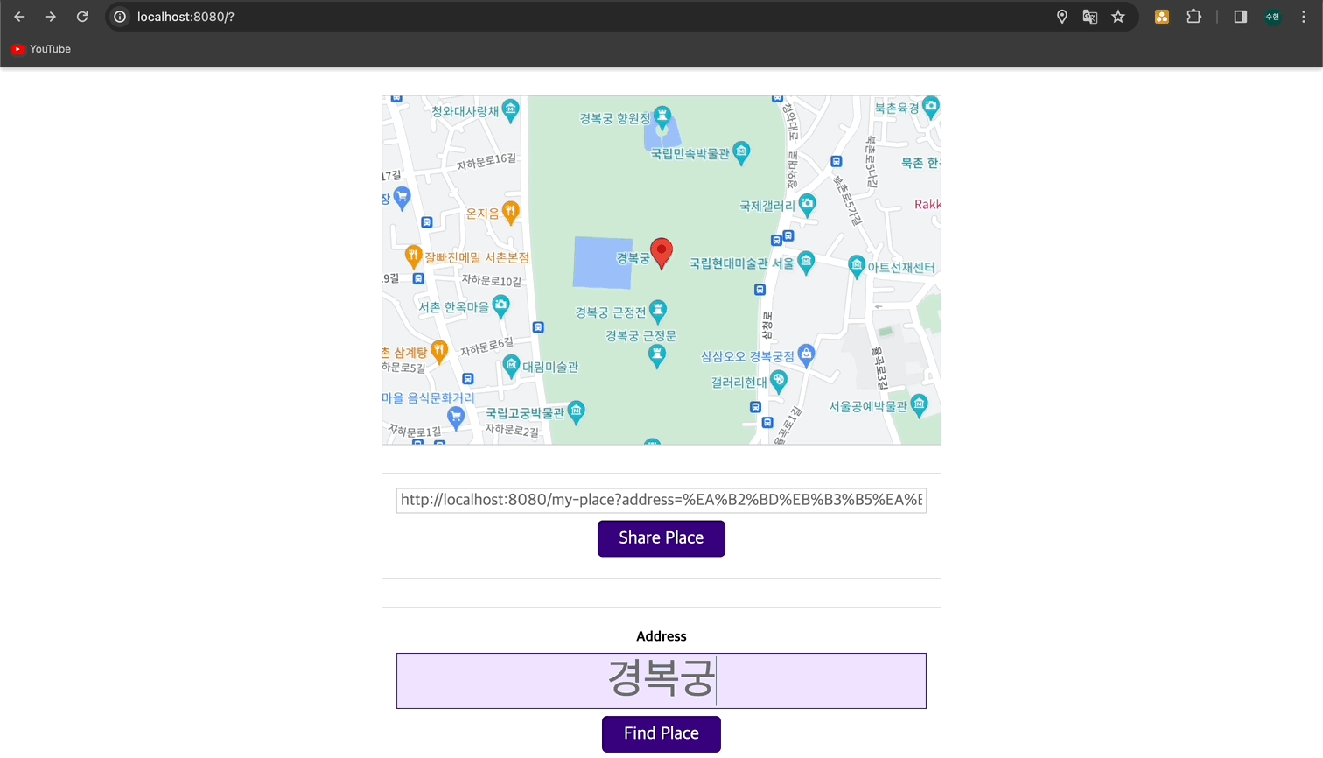Focus the share link URL field

coord(661,500)
